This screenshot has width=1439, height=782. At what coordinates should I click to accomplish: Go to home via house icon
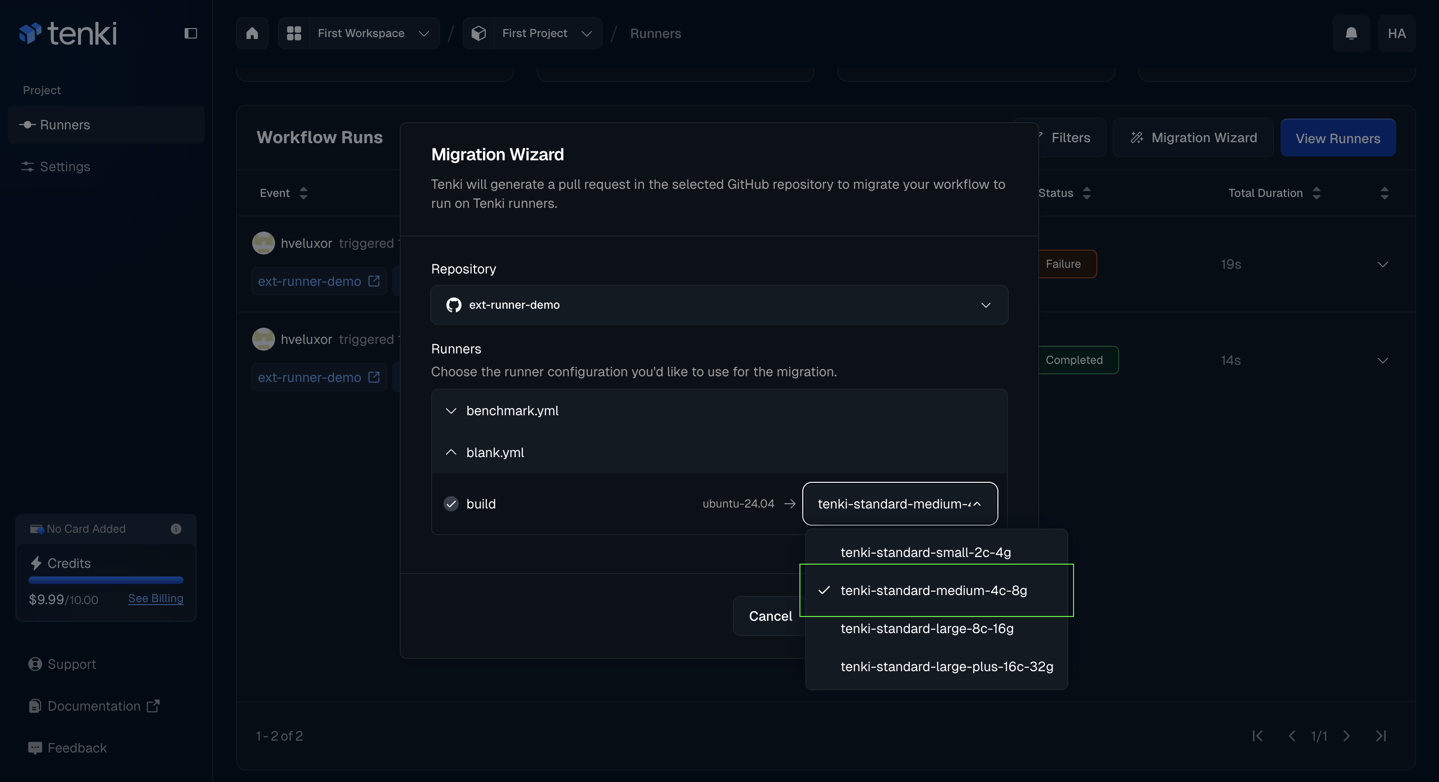252,33
